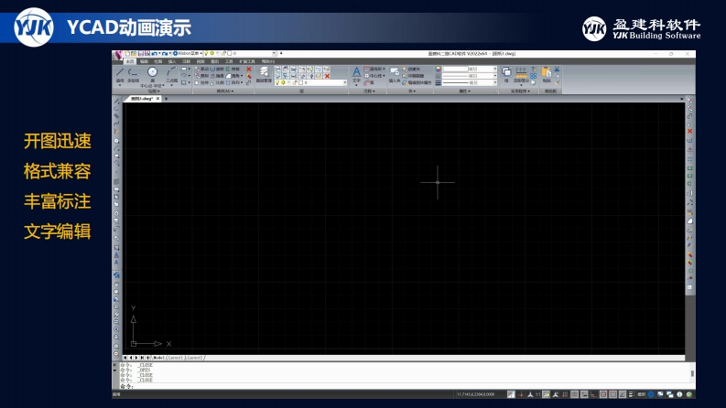
Task: Close the 图纸1.dwg document tab
Action: [x=157, y=99]
